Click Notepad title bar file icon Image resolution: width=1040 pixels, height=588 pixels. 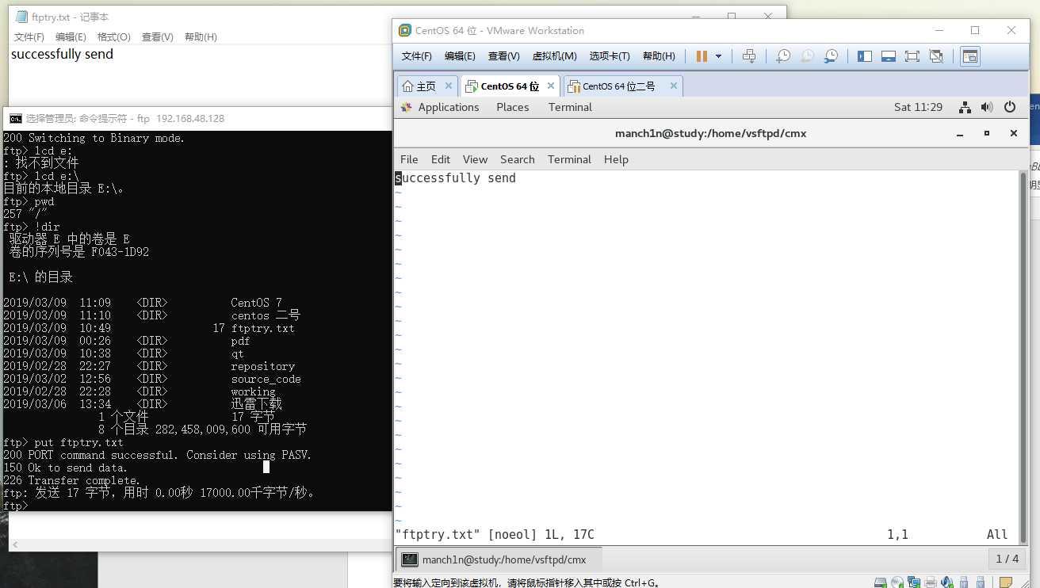[22, 17]
